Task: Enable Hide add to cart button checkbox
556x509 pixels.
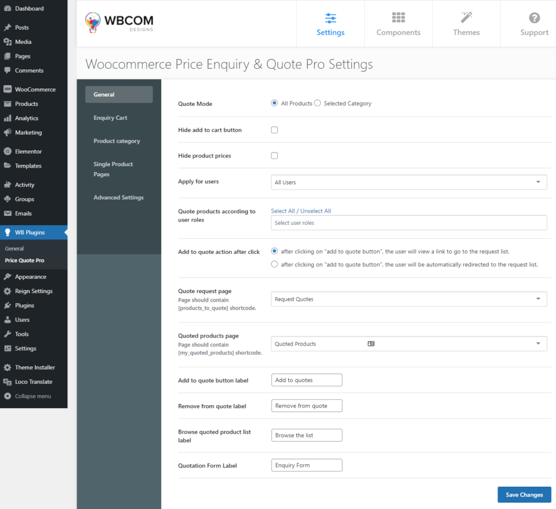Action: tap(274, 130)
